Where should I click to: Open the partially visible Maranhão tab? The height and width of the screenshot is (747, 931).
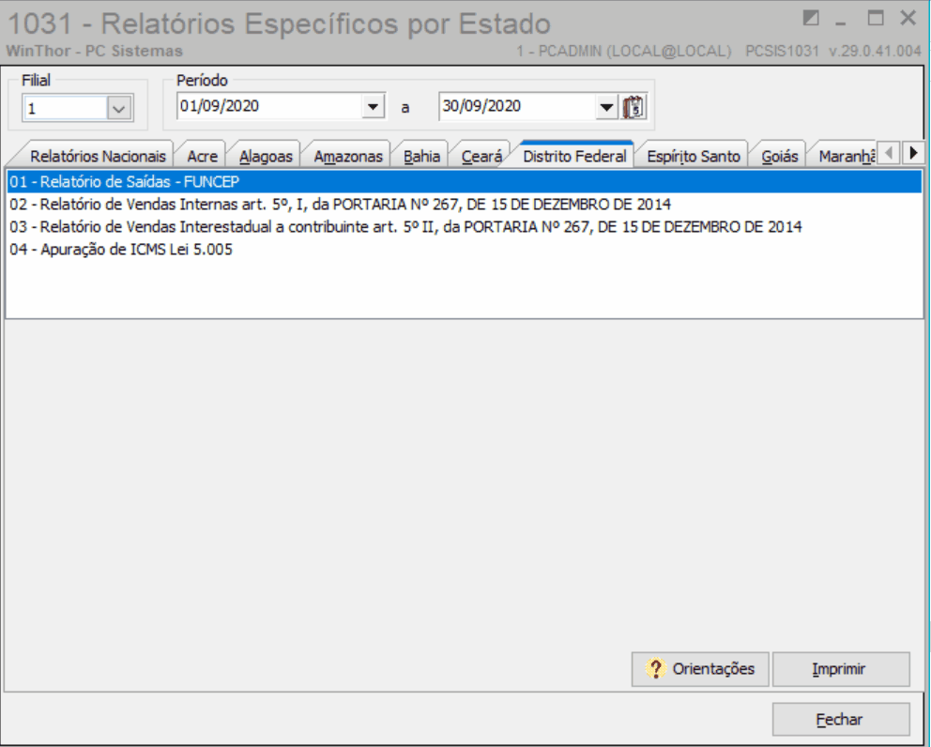pos(846,156)
